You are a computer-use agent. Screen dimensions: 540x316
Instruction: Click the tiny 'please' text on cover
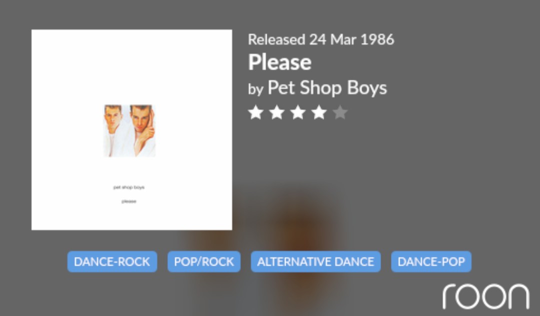129,201
